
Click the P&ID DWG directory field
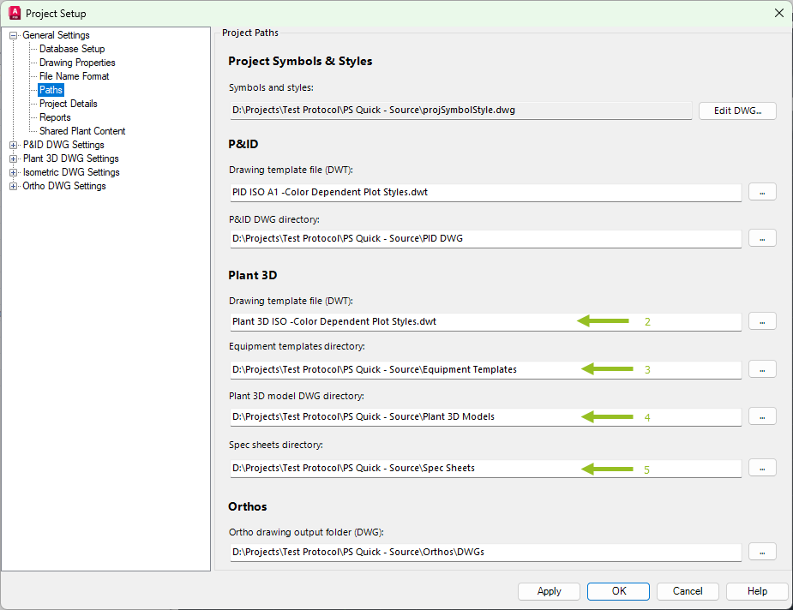(485, 238)
